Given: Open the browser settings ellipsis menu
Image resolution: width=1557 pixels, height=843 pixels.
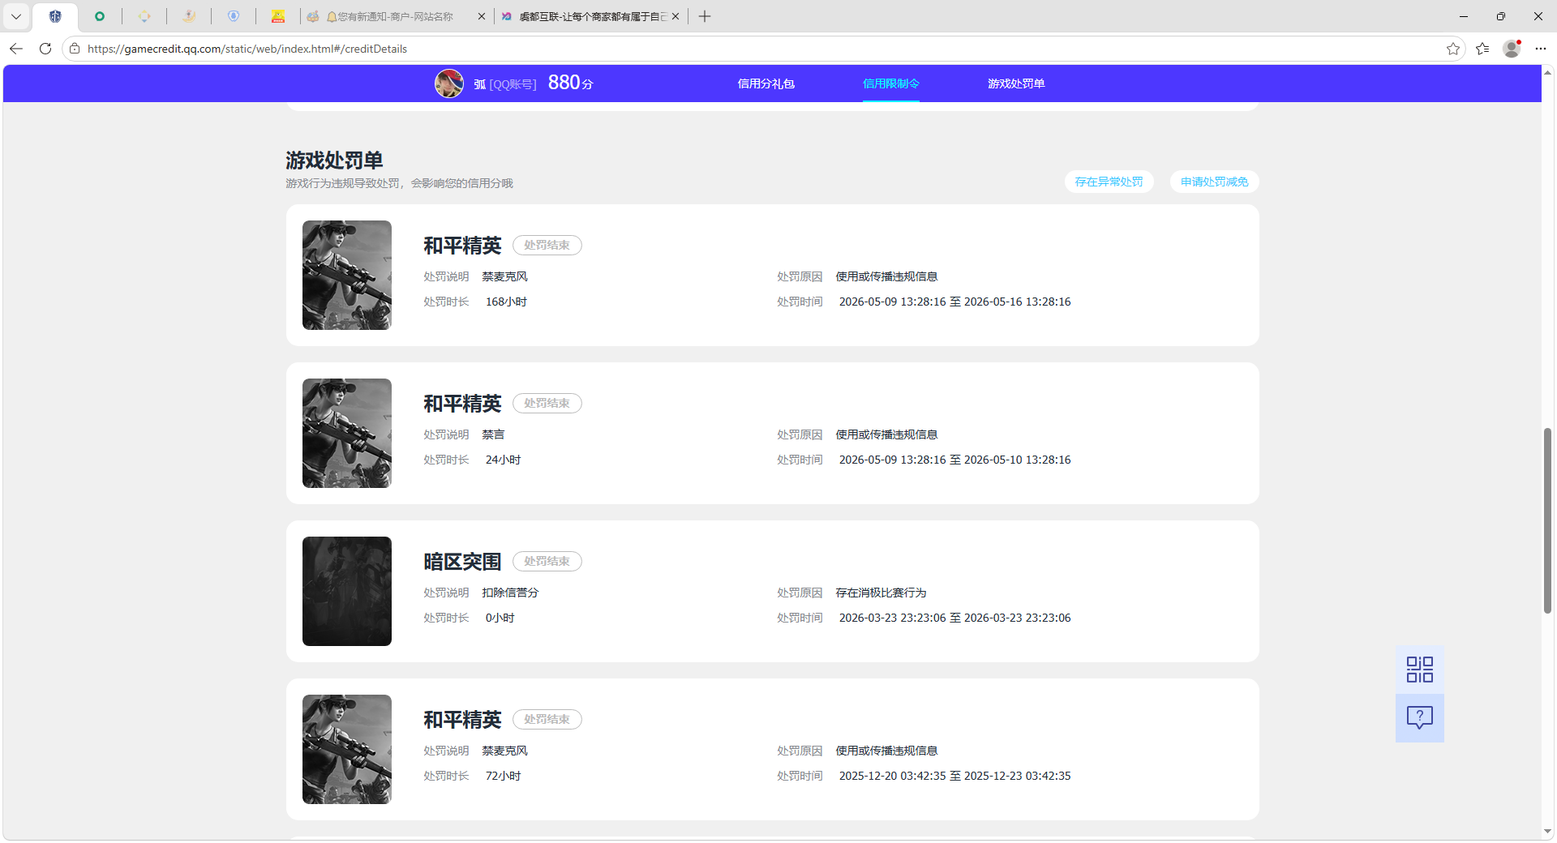Looking at the screenshot, I should [1541, 49].
